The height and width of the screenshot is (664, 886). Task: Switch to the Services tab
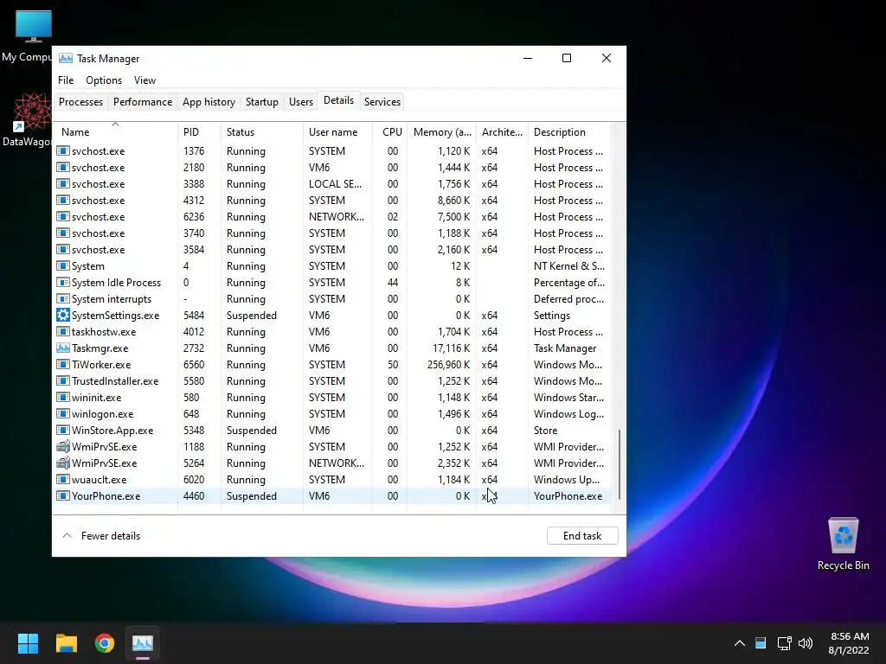(382, 102)
